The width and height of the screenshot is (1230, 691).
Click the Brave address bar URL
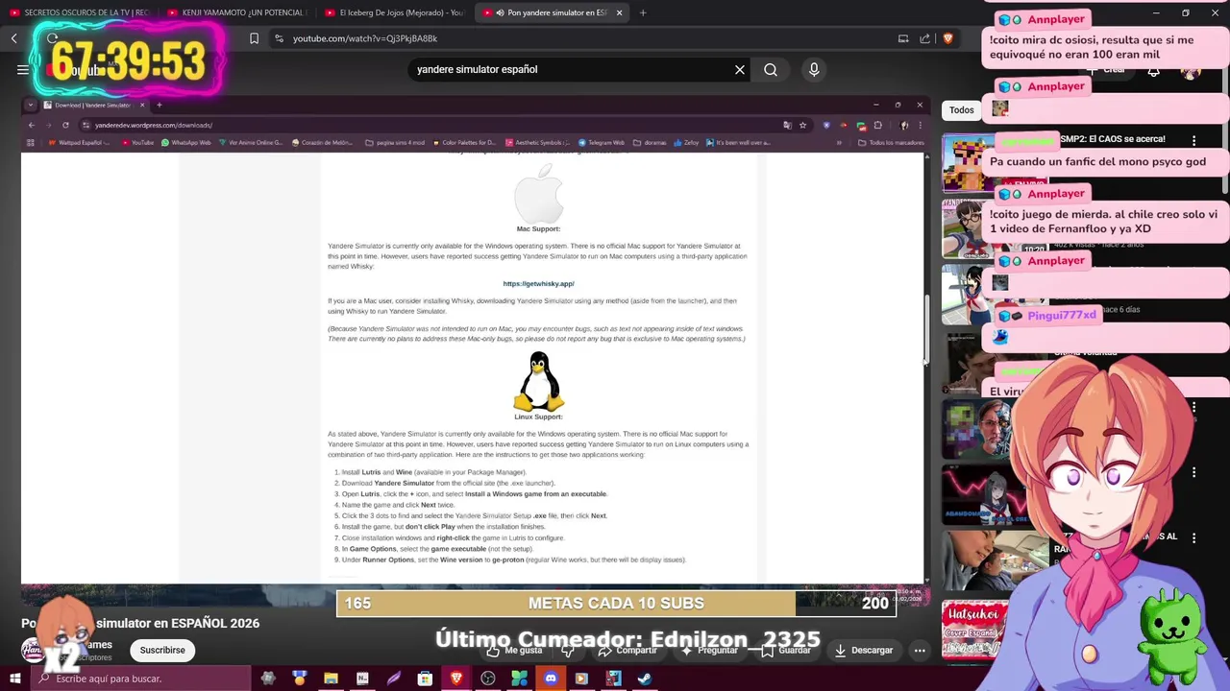click(365, 38)
